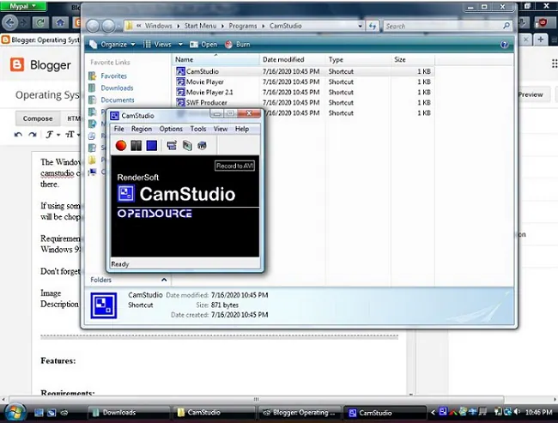Select the CamStudio shortcut file icon

pyautogui.click(x=180, y=71)
